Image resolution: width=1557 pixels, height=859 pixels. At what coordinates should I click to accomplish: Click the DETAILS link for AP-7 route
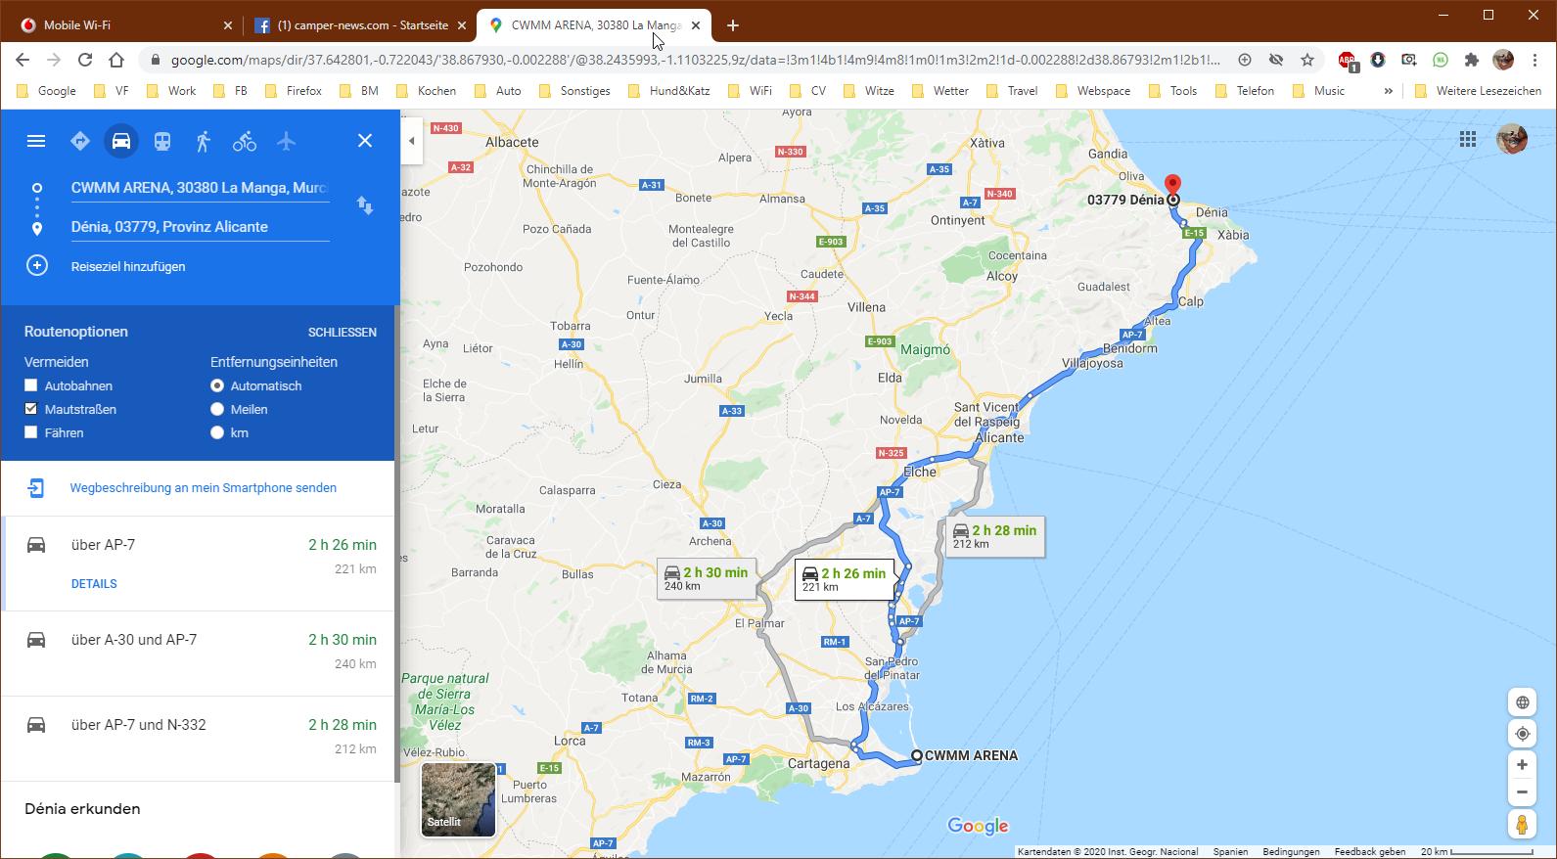click(x=94, y=584)
